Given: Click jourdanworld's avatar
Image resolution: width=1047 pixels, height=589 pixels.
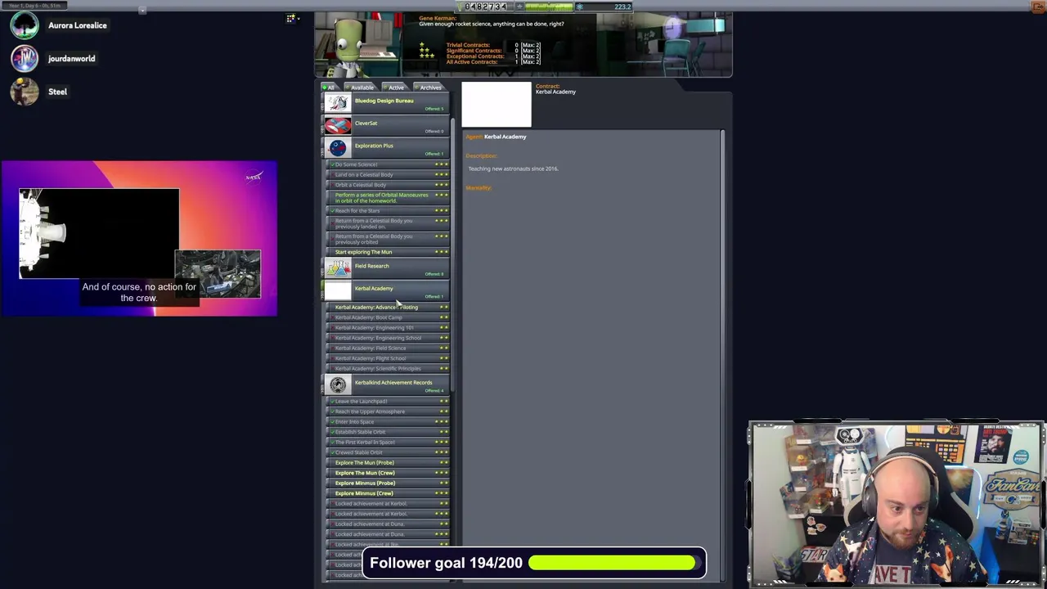Looking at the screenshot, I should point(25,58).
